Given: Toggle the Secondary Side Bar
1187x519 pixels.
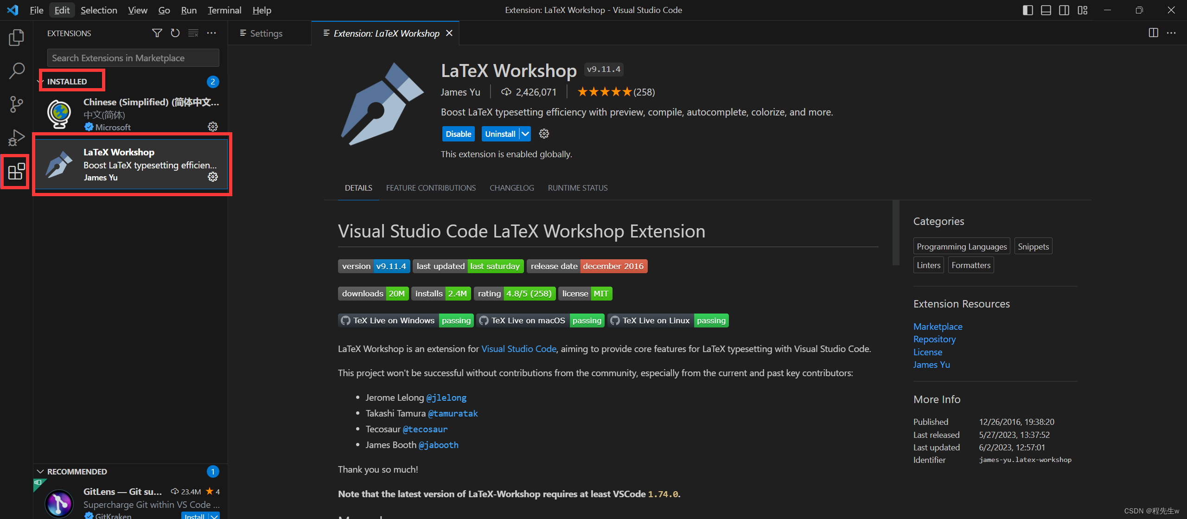Looking at the screenshot, I should (1064, 10).
